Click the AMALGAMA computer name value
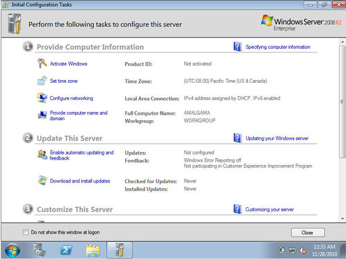This screenshot has width=346, height=259. click(x=197, y=113)
